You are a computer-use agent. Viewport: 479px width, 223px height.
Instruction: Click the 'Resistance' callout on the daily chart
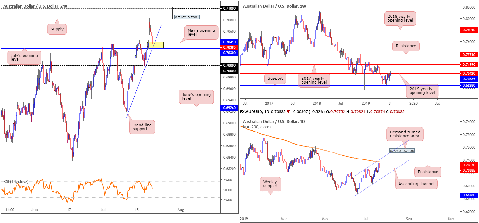tap(428, 172)
